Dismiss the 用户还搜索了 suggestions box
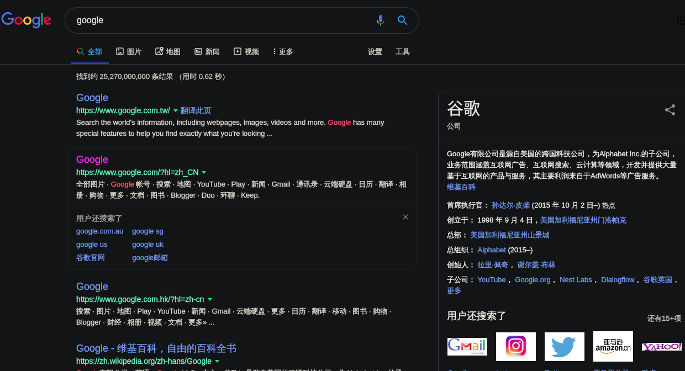The width and height of the screenshot is (685, 371). 405,217
